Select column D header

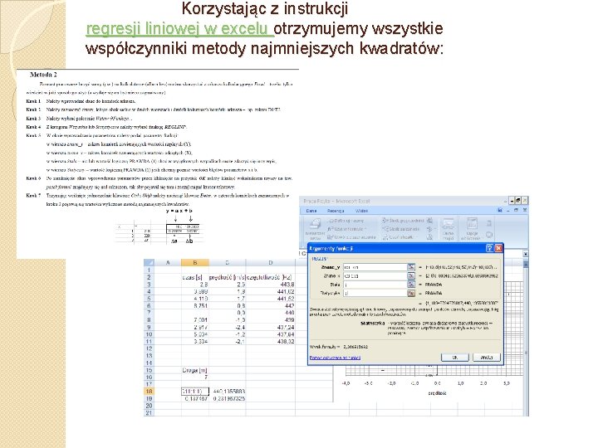click(x=271, y=262)
